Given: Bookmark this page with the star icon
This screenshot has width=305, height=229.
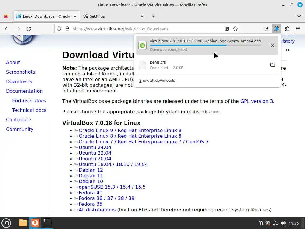Looking at the screenshot, I should 235,29.
